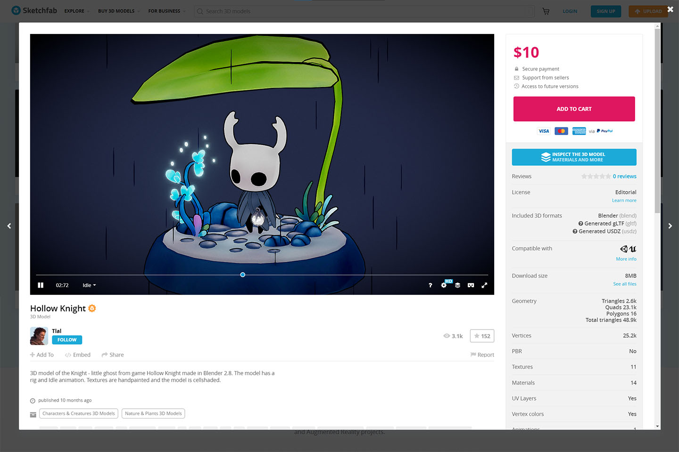Click the Secure payment lock icon

(516, 69)
